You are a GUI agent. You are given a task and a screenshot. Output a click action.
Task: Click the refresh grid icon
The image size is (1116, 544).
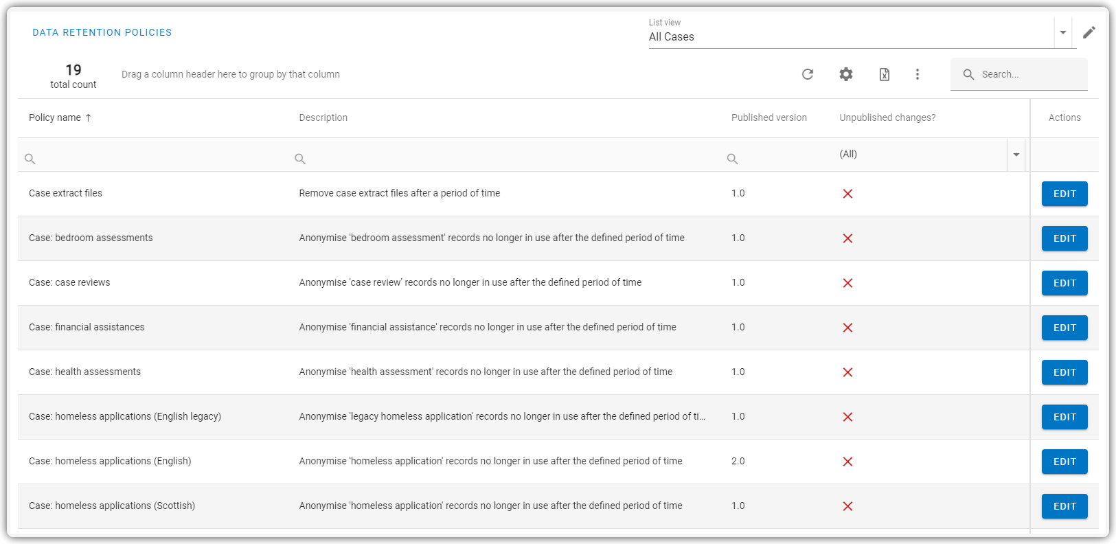(x=808, y=74)
